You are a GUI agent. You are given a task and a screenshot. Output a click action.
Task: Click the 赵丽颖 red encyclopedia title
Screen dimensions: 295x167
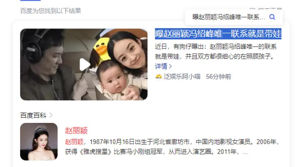(76, 130)
